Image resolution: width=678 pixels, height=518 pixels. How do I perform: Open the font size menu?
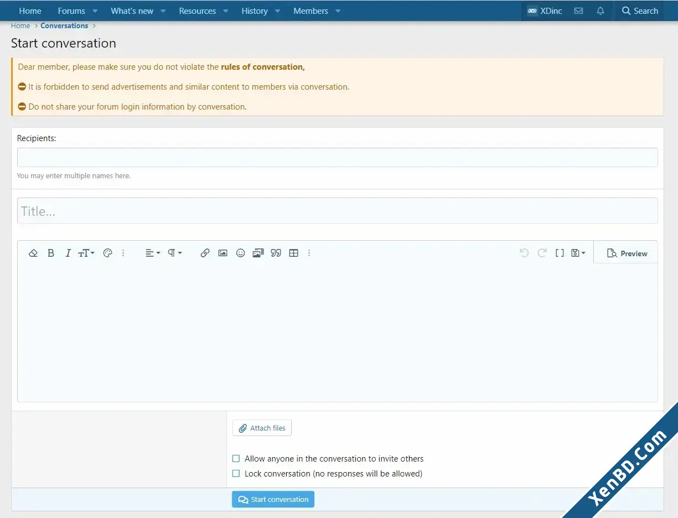[x=86, y=253]
